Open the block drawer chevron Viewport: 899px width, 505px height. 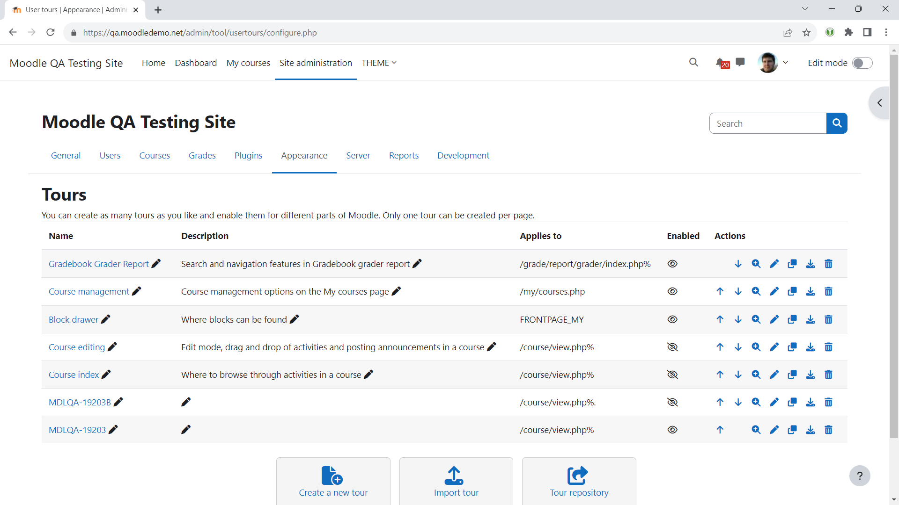880,103
